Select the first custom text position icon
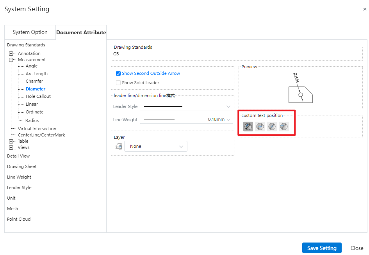 248,126
